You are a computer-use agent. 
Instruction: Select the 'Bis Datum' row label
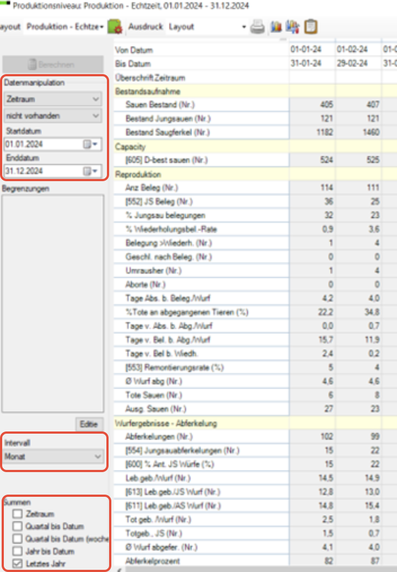coord(133,64)
